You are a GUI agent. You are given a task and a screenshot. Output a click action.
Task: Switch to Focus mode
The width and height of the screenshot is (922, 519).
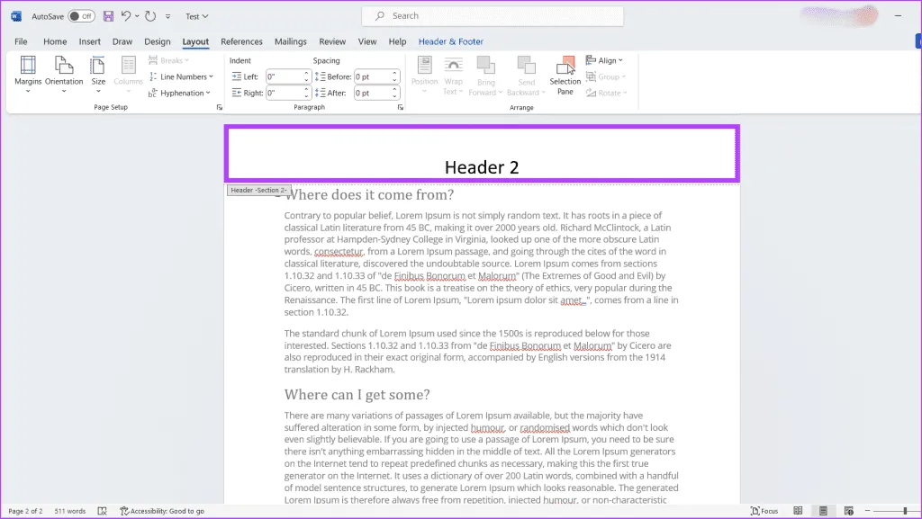pos(764,511)
